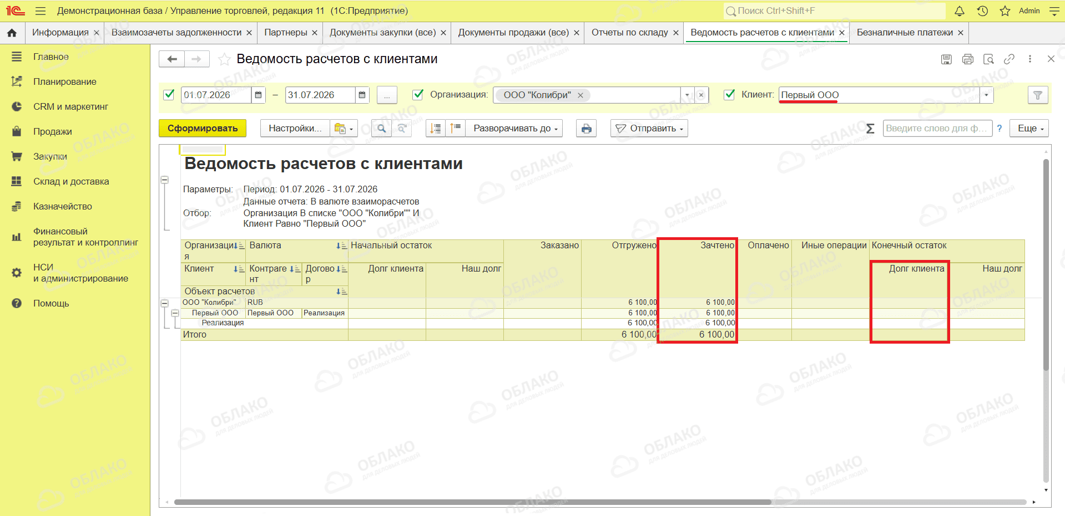Open the Помощь sidebar section
The height and width of the screenshot is (516, 1065).
tap(51, 303)
